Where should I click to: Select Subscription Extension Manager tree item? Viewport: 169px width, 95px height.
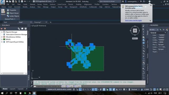[x=16, y=35]
